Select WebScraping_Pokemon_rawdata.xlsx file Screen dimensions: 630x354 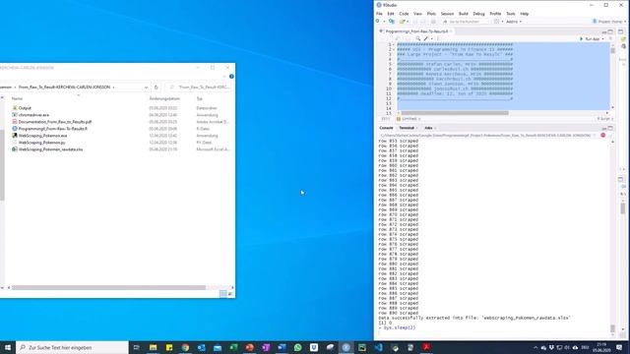50,149
